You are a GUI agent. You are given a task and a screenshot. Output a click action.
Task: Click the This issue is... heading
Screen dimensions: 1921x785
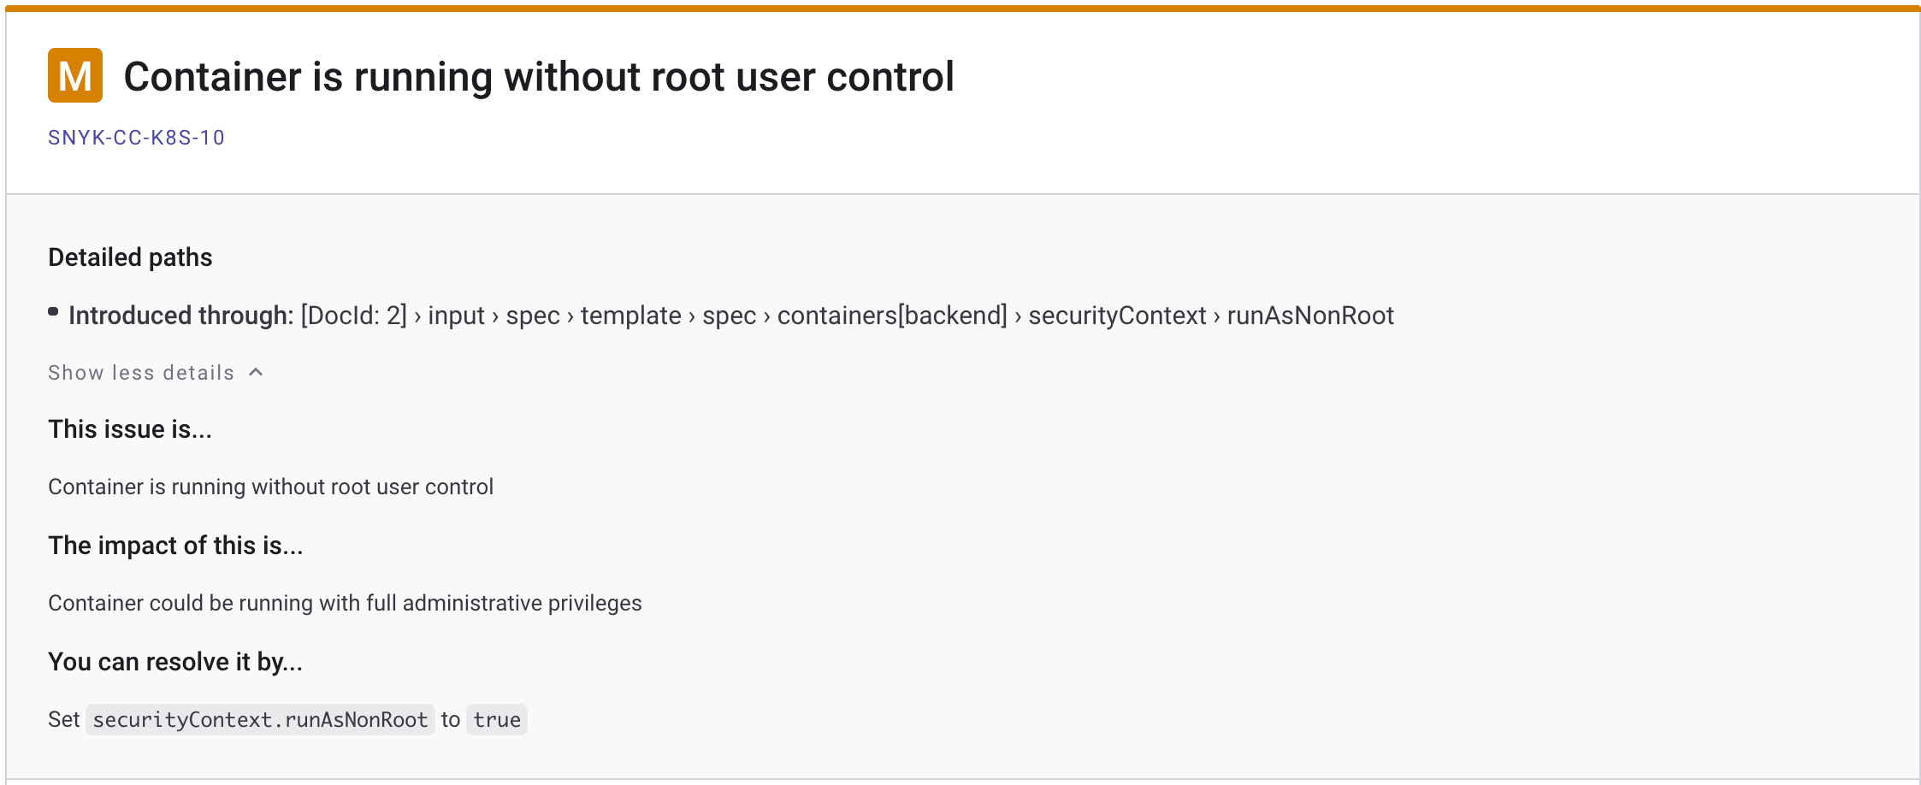(130, 429)
